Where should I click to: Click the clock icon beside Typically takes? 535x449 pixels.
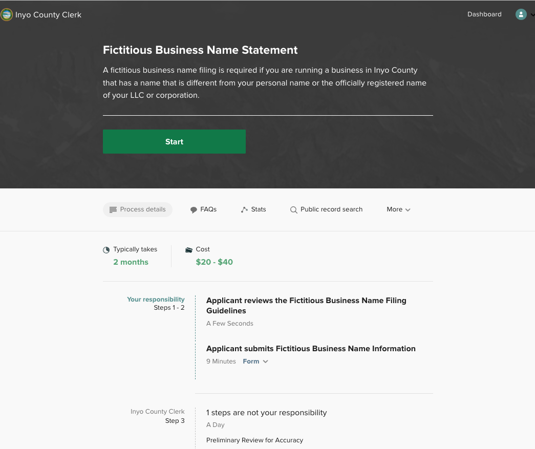tap(106, 249)
